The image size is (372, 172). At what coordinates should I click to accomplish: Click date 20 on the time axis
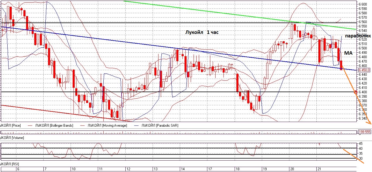[x=292, y=169]
